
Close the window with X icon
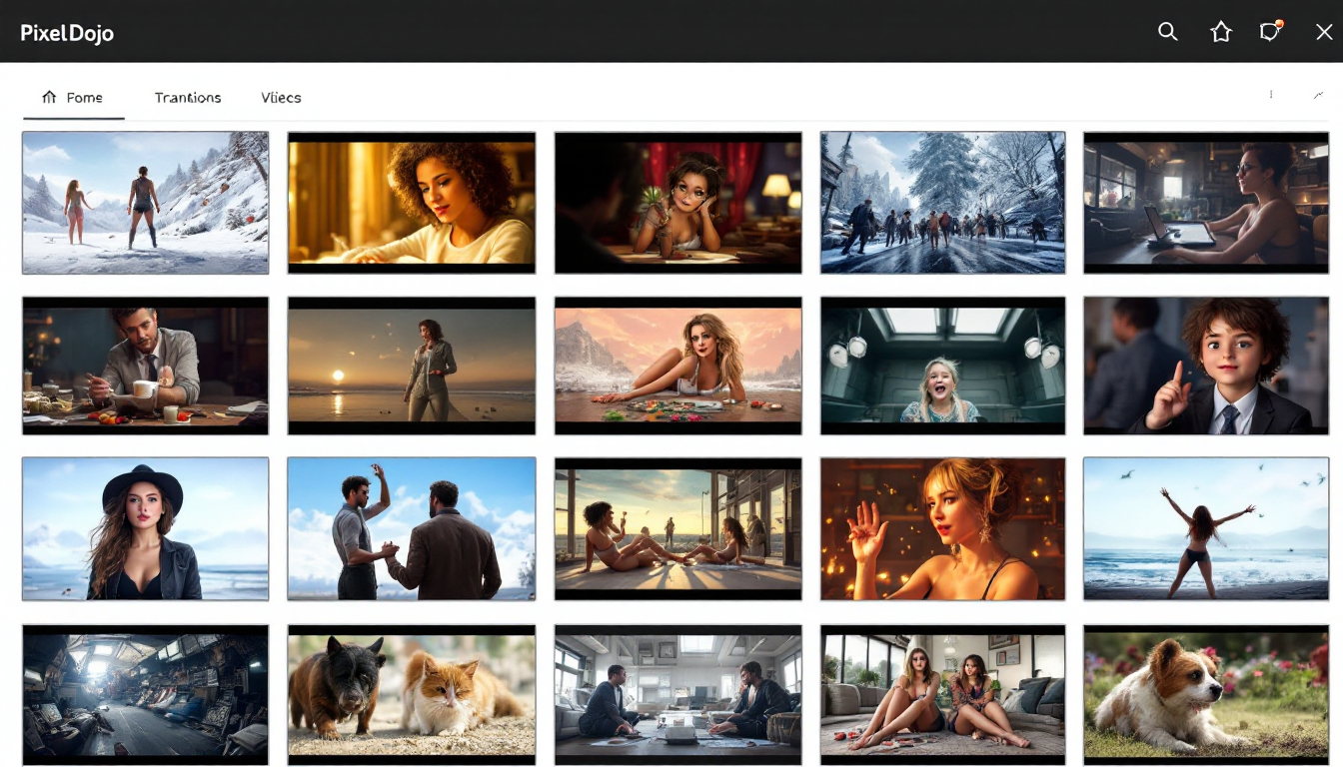(x=1323, y=32)
